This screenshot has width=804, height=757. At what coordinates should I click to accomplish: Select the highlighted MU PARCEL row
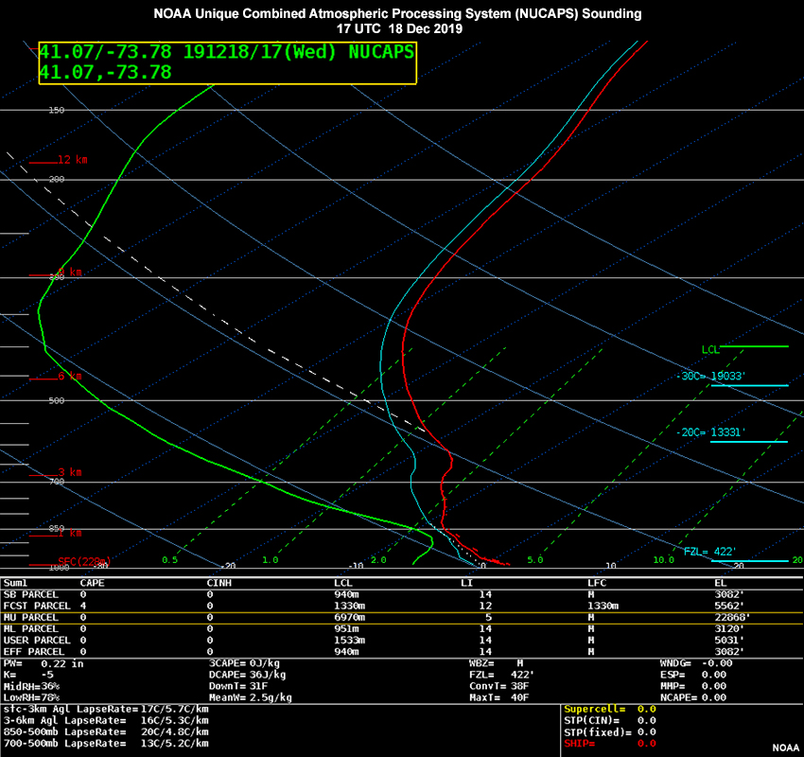pos(402,618)
